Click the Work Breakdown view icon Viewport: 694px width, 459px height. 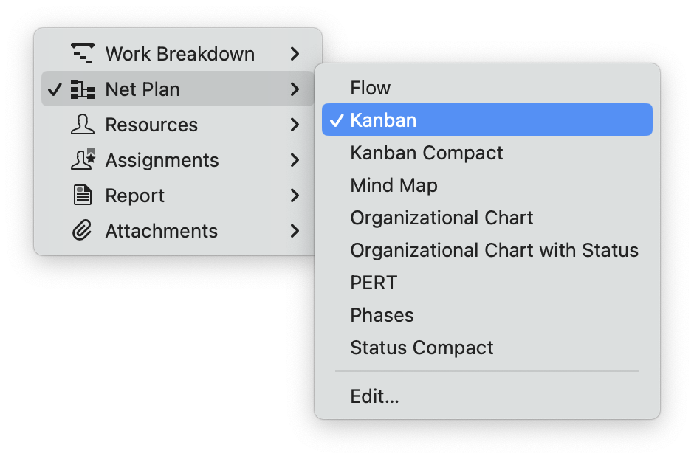[83, 52]
